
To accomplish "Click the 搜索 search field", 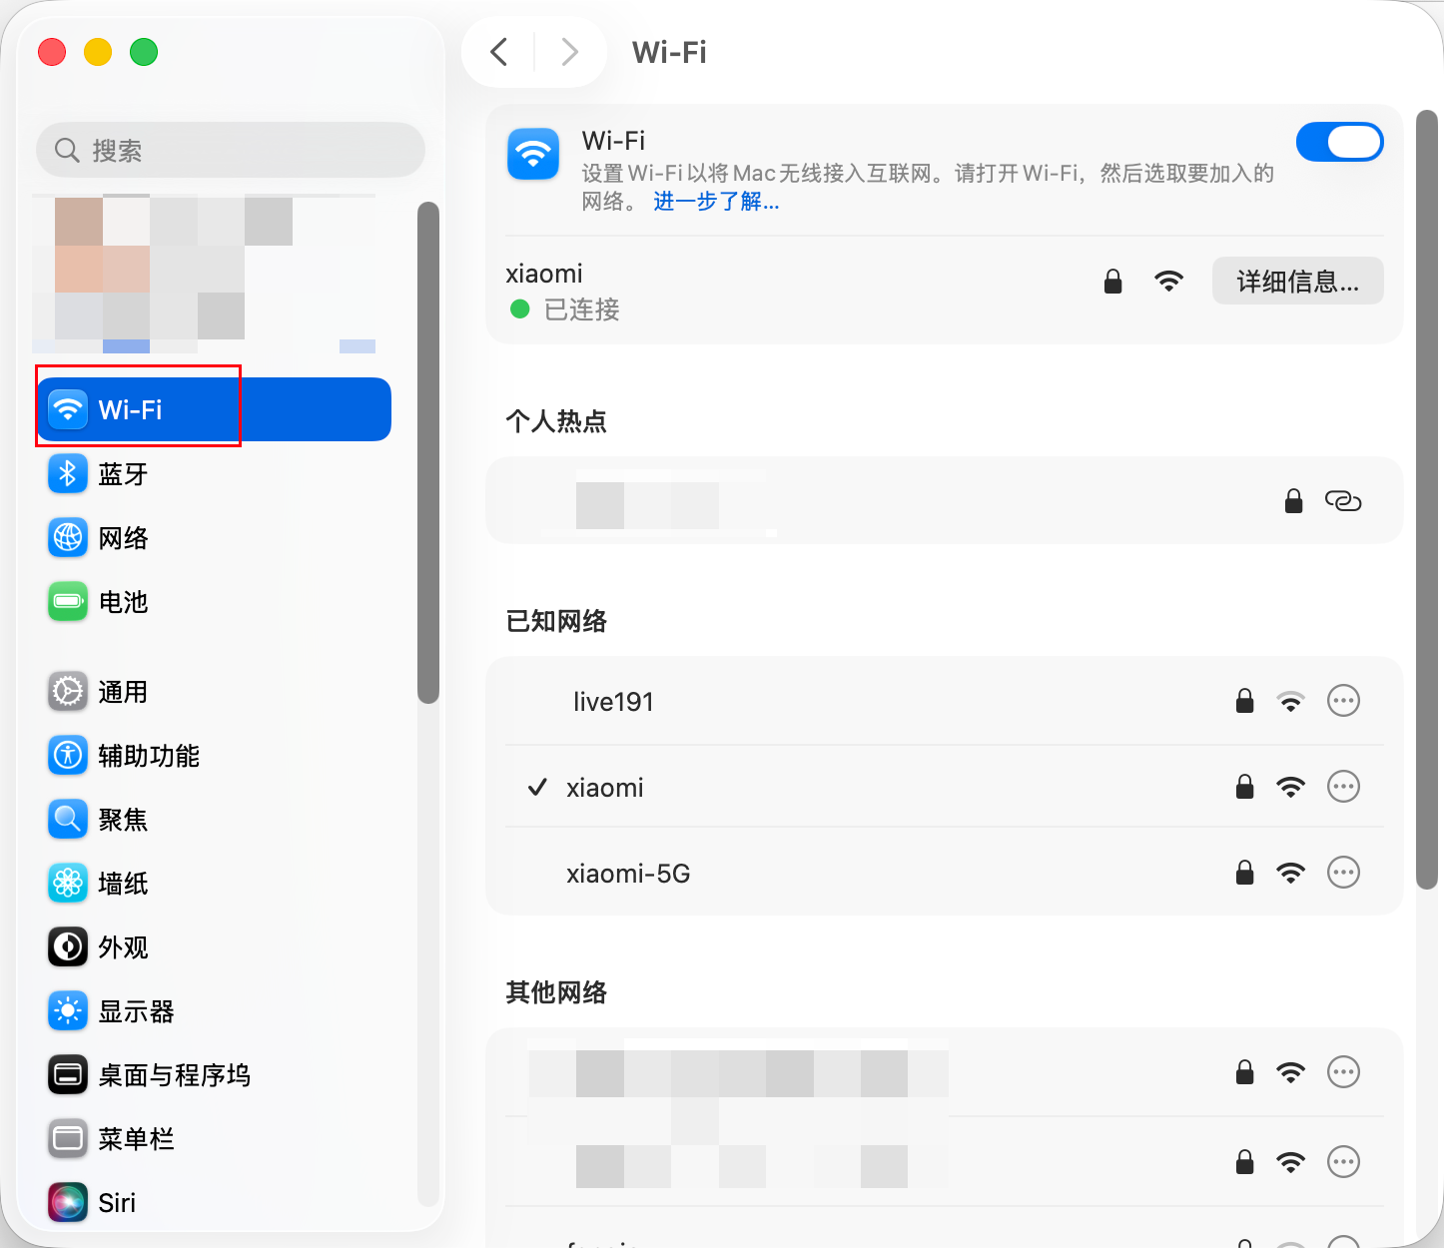I will pos(231,150).
